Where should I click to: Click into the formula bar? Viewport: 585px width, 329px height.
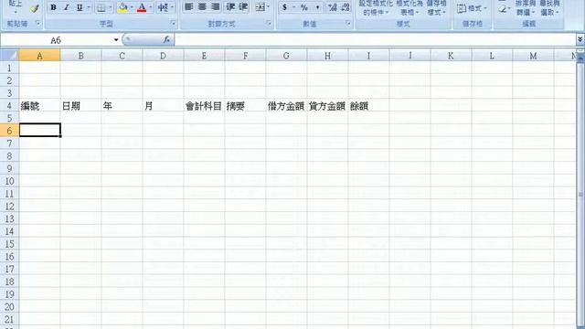(x=375, y=40)
